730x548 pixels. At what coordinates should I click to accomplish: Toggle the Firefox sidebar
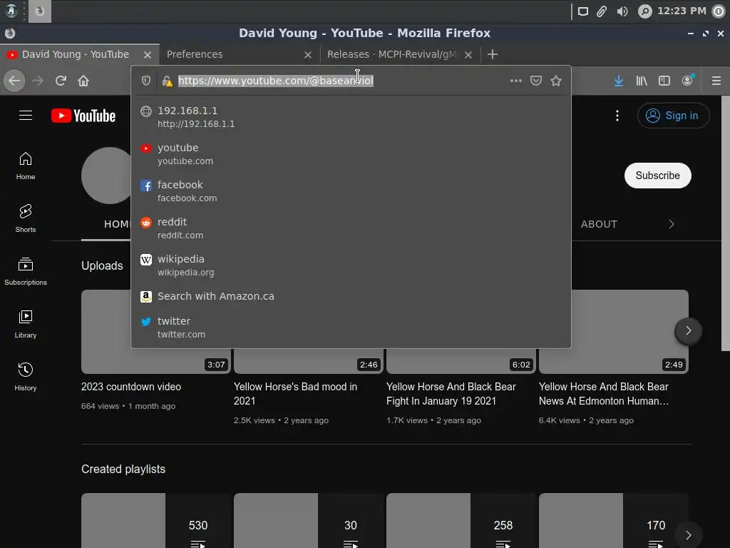click(x=664, y=81)
